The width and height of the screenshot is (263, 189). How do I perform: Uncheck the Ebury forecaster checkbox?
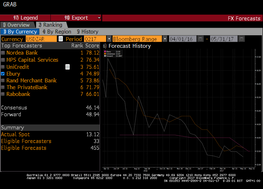click(x=3, y=74)
